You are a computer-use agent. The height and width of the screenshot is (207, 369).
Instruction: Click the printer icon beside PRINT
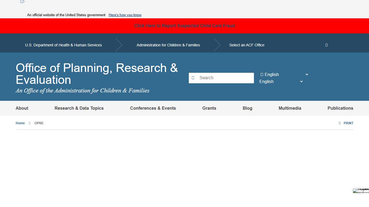(340, 123)
